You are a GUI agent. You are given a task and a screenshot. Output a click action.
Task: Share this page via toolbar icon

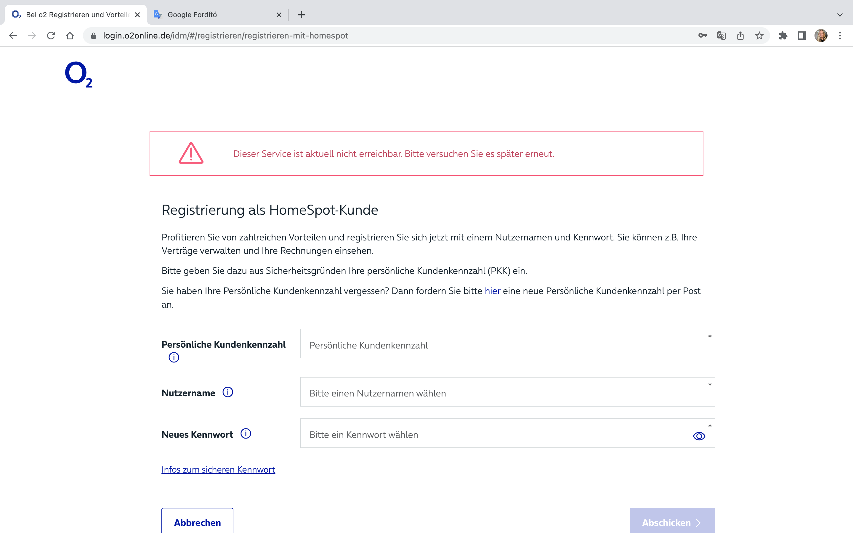(740, 36)
